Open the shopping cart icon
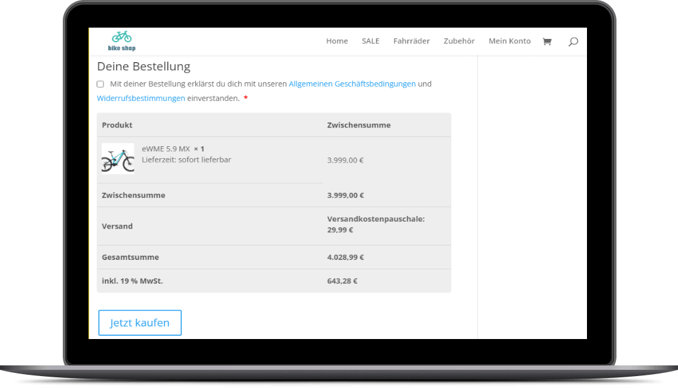 click(547, 41)
